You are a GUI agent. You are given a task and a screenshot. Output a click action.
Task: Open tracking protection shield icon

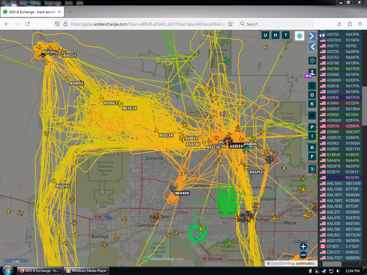[x=57, y=24]
